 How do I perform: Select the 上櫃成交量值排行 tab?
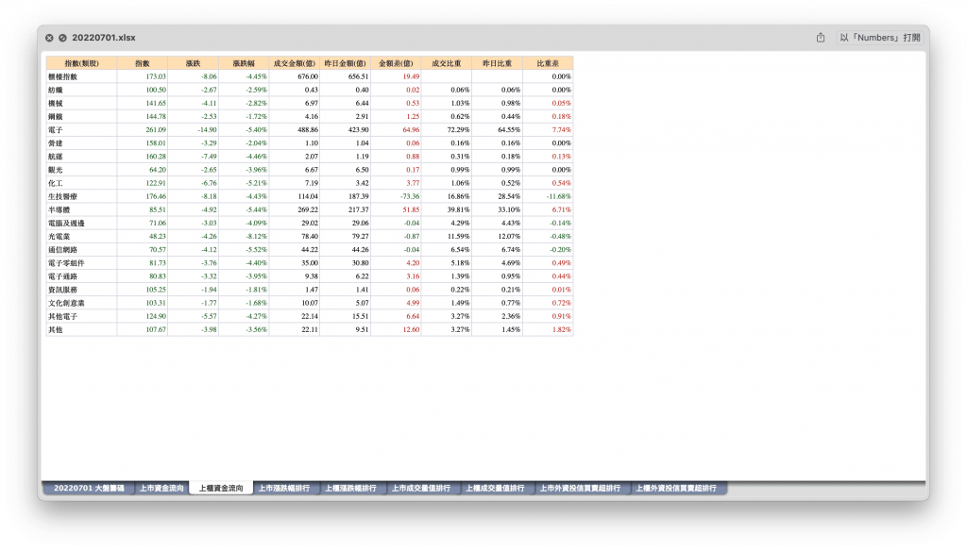[x=495, y=488]
